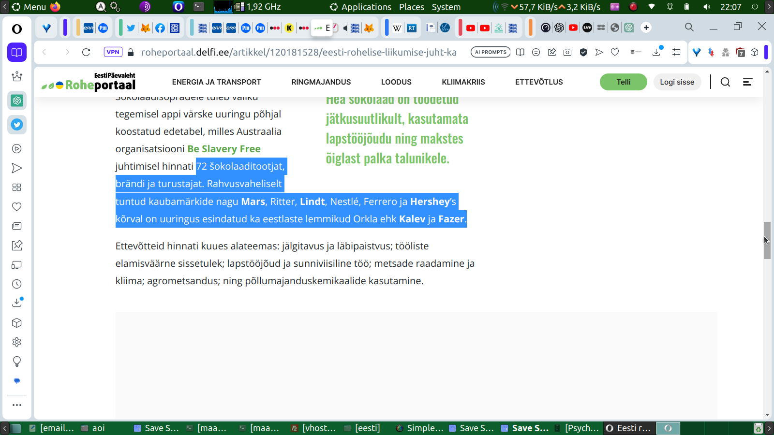
Task: Toggle the ad blocker shield icon
Action: point(583,52)
